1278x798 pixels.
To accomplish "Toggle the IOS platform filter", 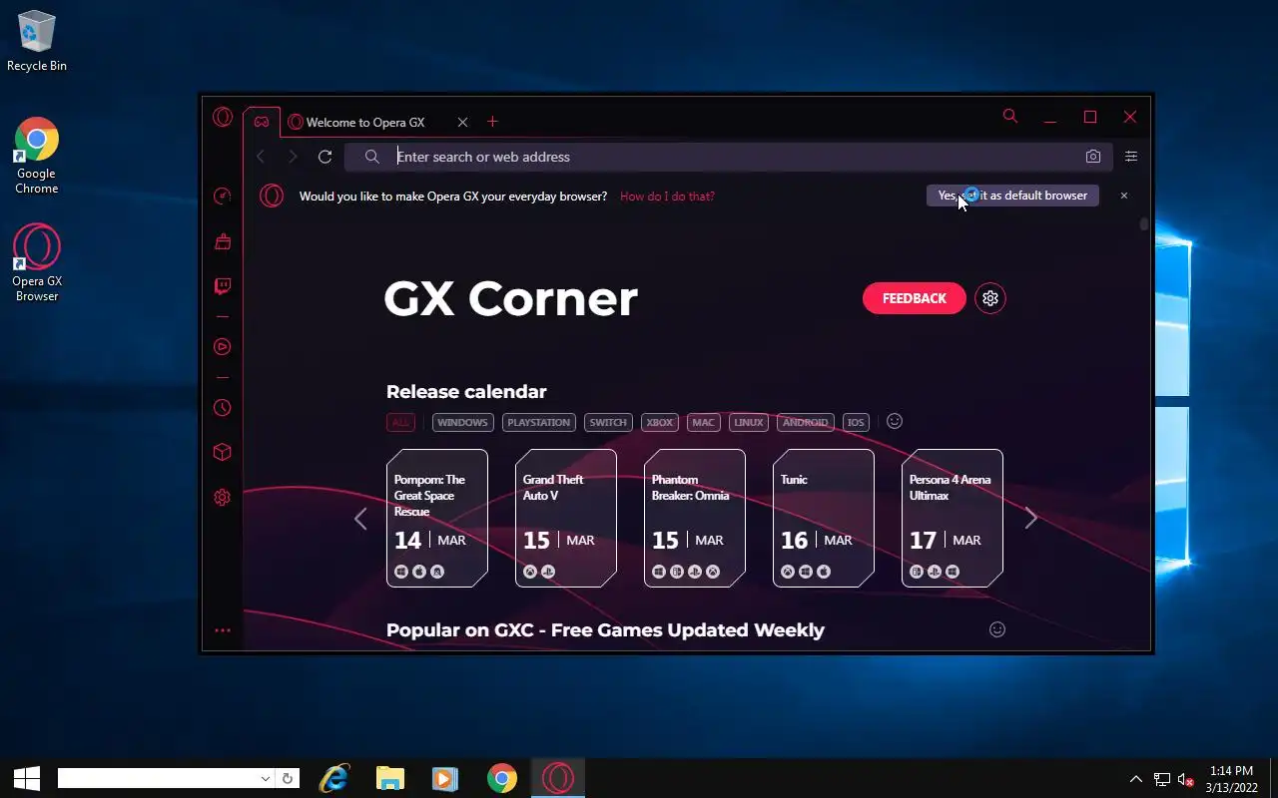I will coord(856,422).
